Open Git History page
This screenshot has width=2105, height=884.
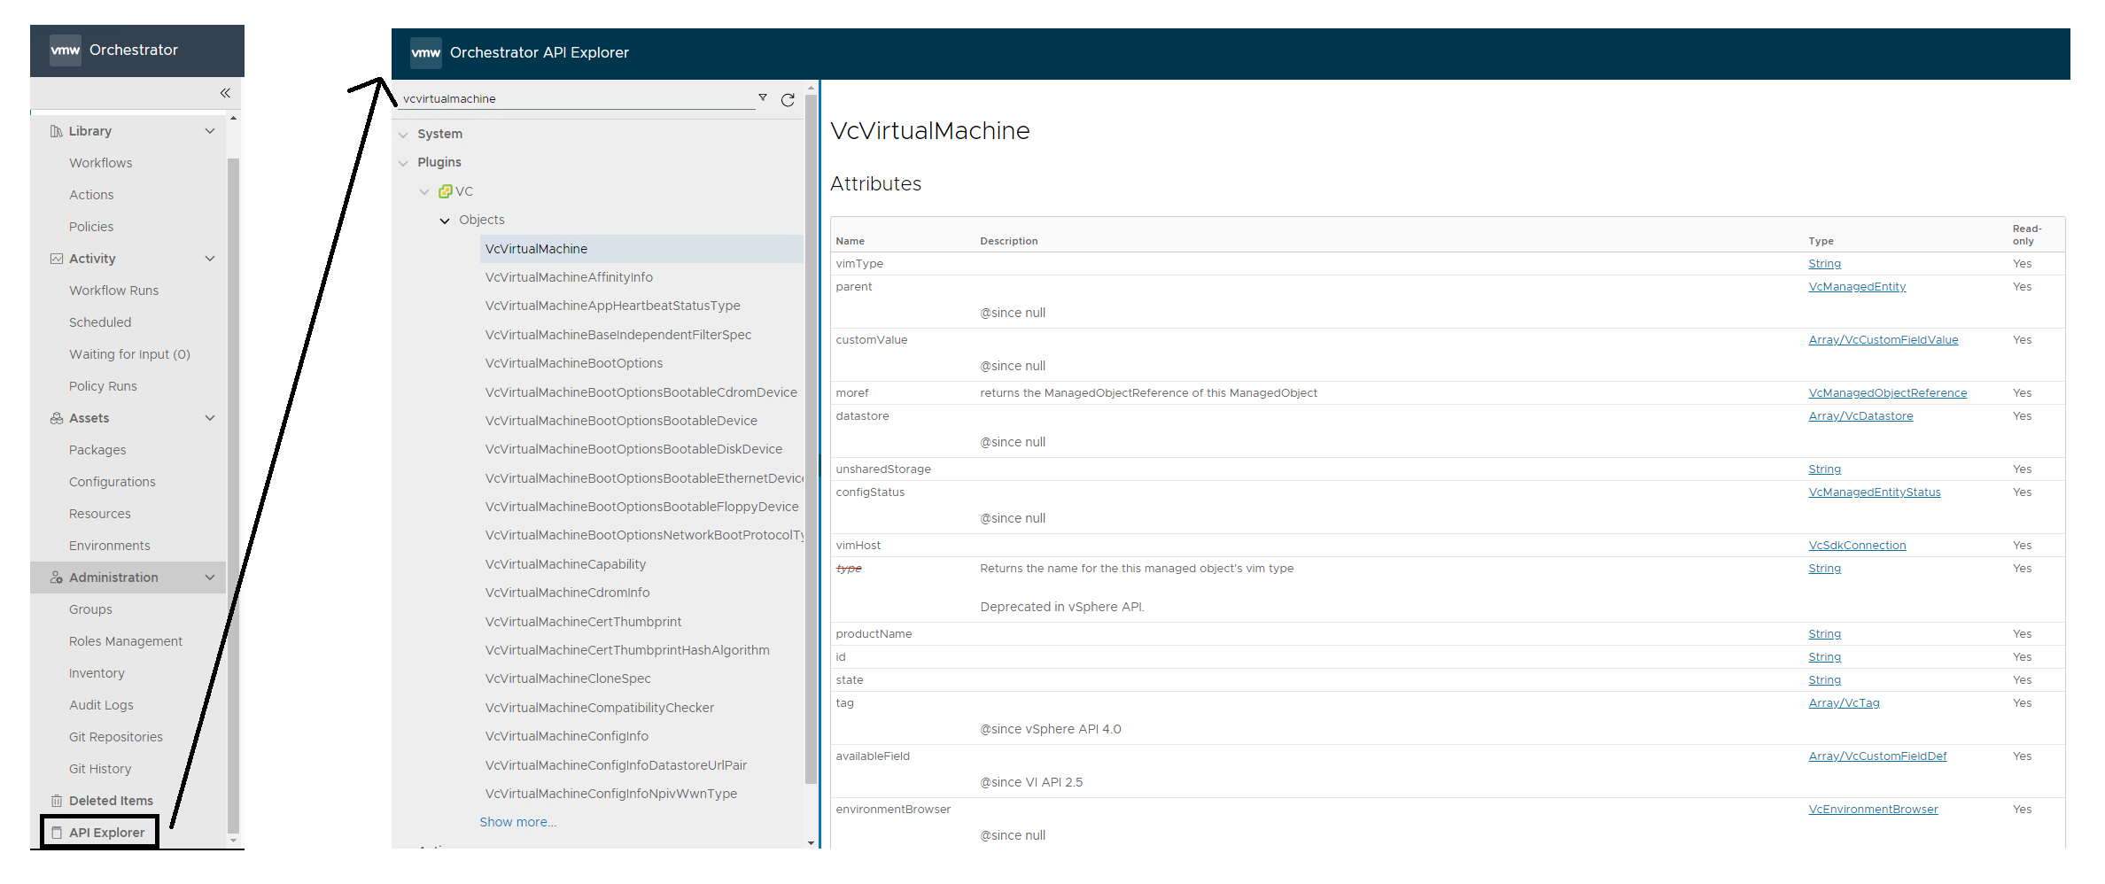[x=100, y=769]
